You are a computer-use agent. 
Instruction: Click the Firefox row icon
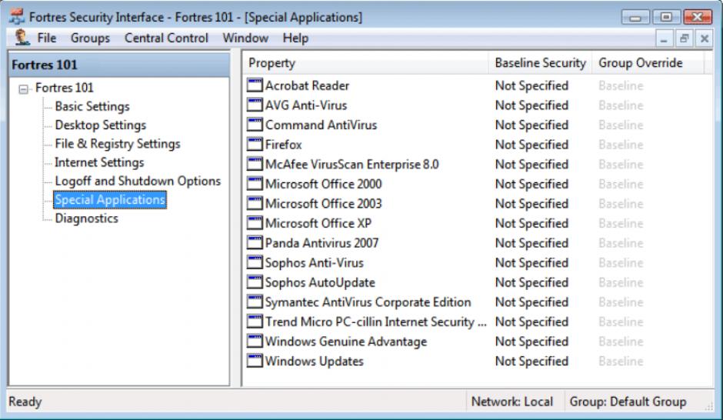[x=255, y=145]
